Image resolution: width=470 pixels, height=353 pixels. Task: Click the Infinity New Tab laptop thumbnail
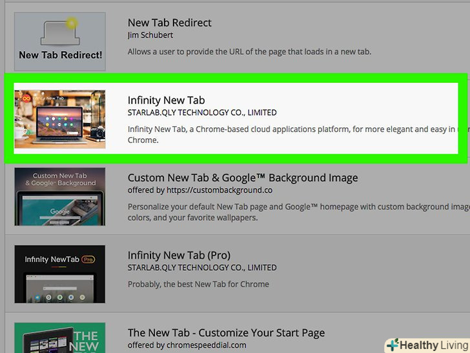pos(60,119)
